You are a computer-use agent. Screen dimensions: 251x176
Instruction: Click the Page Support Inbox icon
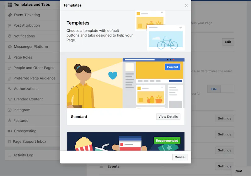point(9,141)
